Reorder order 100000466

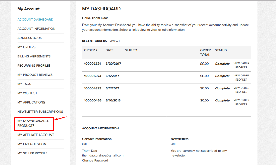click(x=241, y=104)
